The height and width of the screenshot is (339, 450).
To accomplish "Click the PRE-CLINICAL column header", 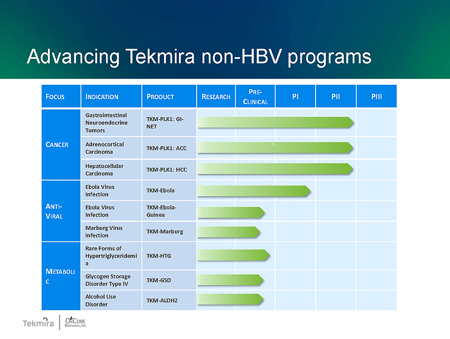I will [x=255, y=96].
